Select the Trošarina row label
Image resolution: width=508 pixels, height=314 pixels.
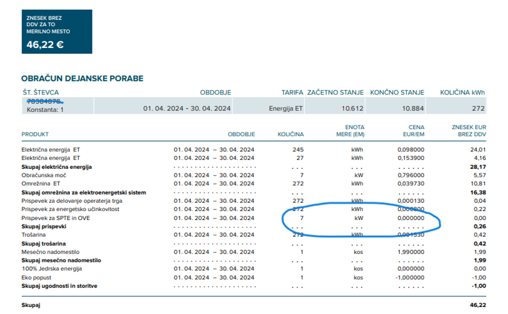click(34, 235)
